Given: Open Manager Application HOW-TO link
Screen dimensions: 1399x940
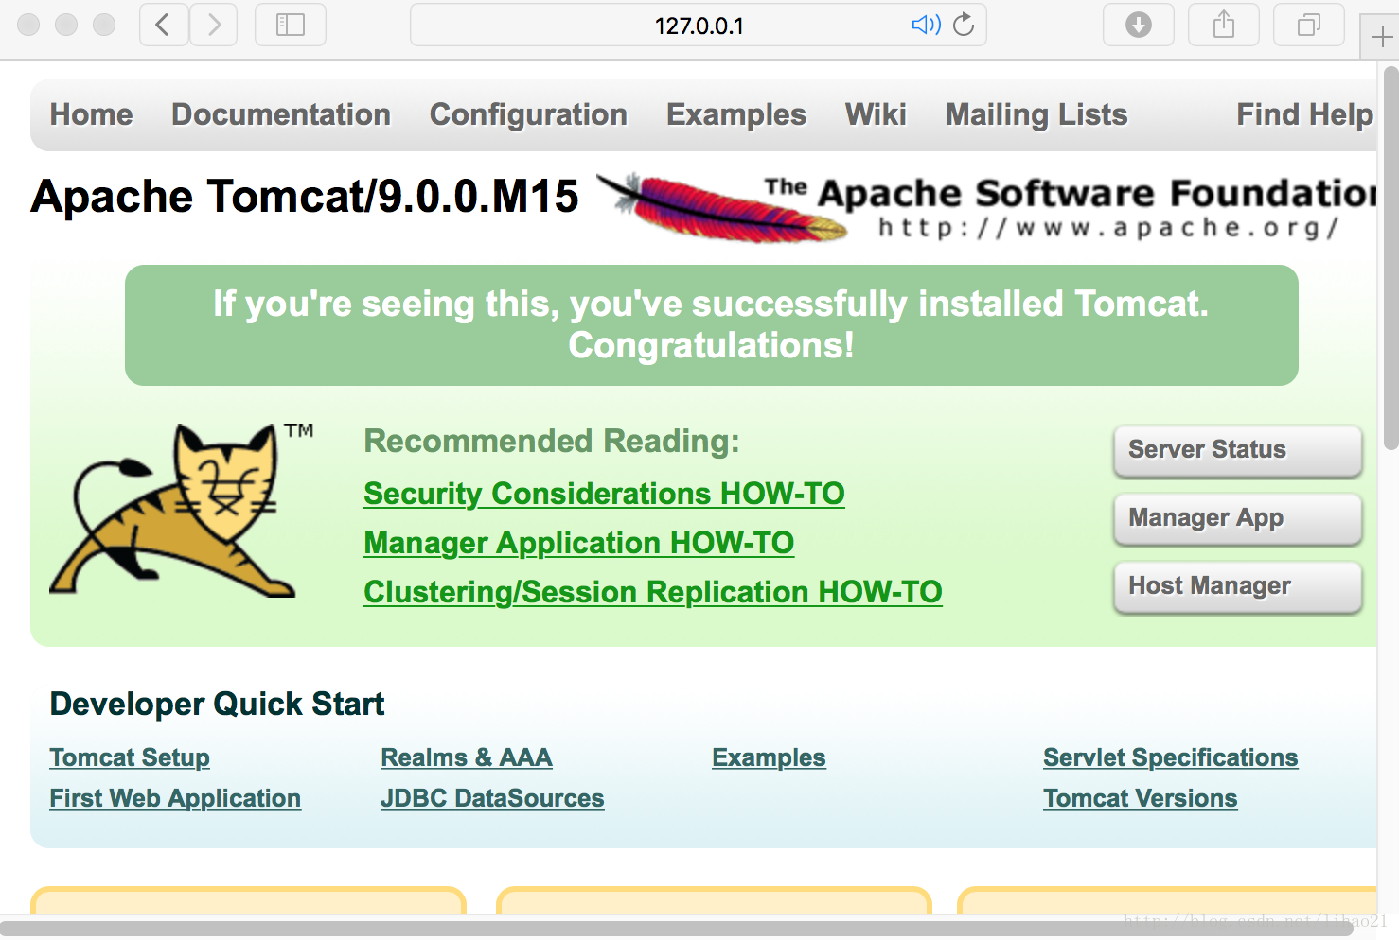Looking at the screenshot, I should point(578,543).
